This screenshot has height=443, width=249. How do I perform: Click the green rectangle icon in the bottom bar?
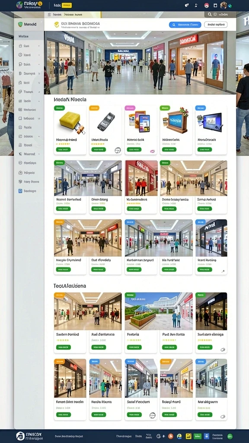point(198,436)
